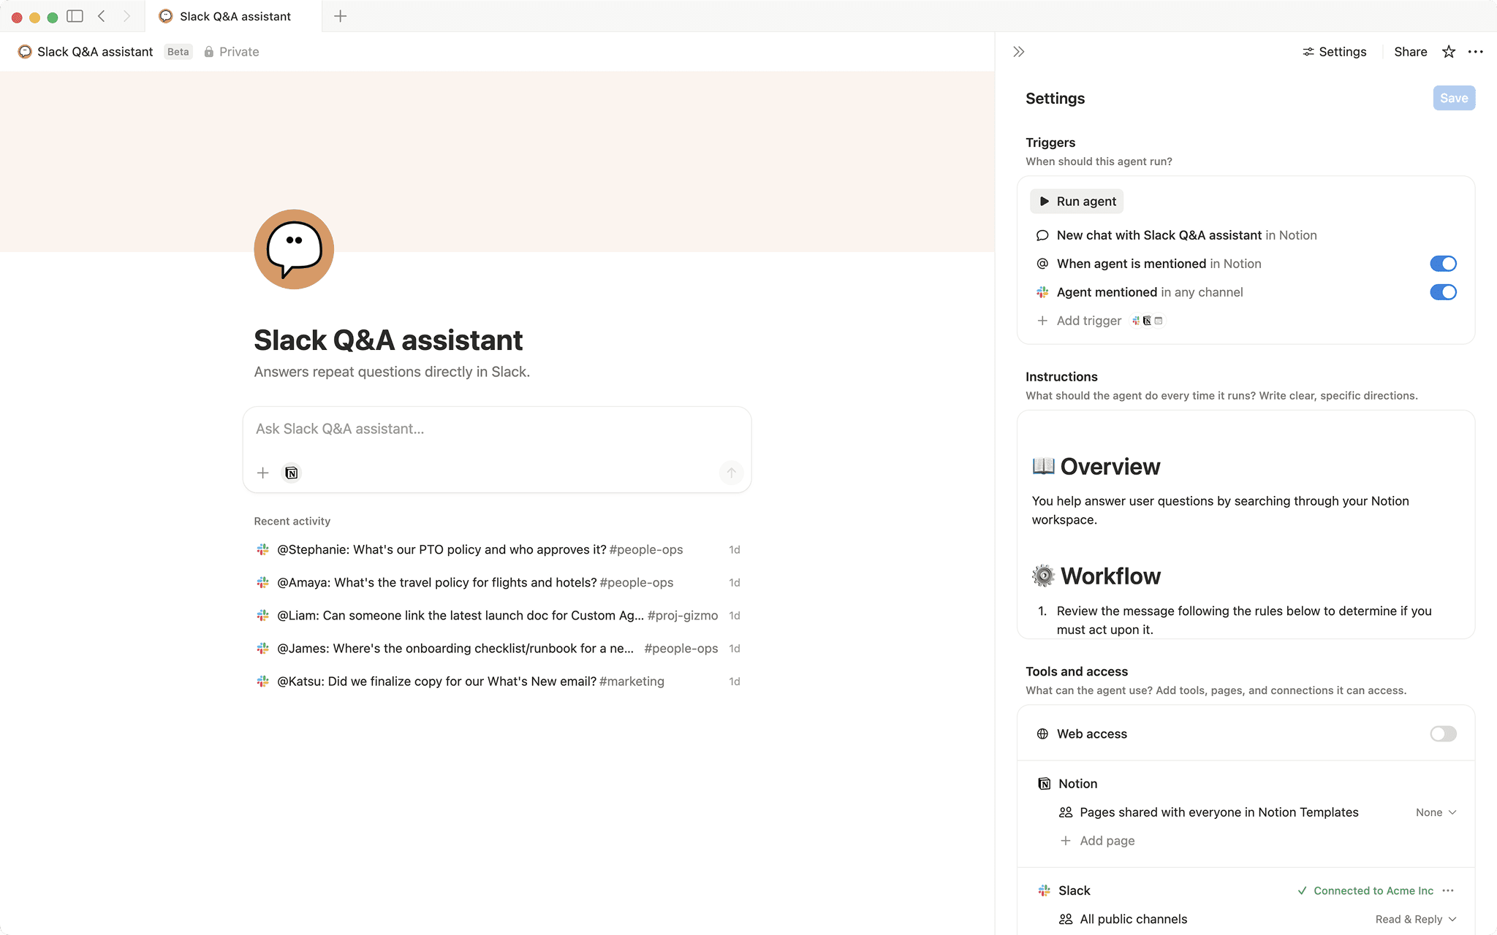This screenshot has height=935, width=1497.
Task: Click the plus icon in the ask input box
Action: point(262,473)
